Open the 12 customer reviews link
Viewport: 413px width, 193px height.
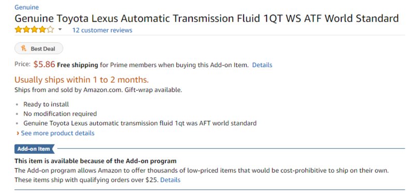[x=102, y=30]
